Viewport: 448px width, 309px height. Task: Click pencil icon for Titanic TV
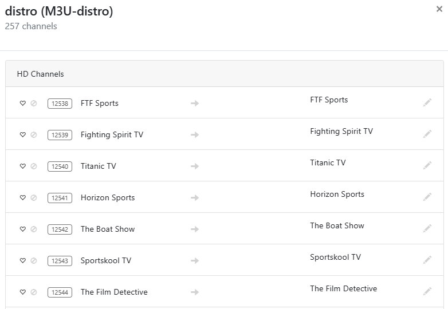pyautogui.click(x=427, y=165)
